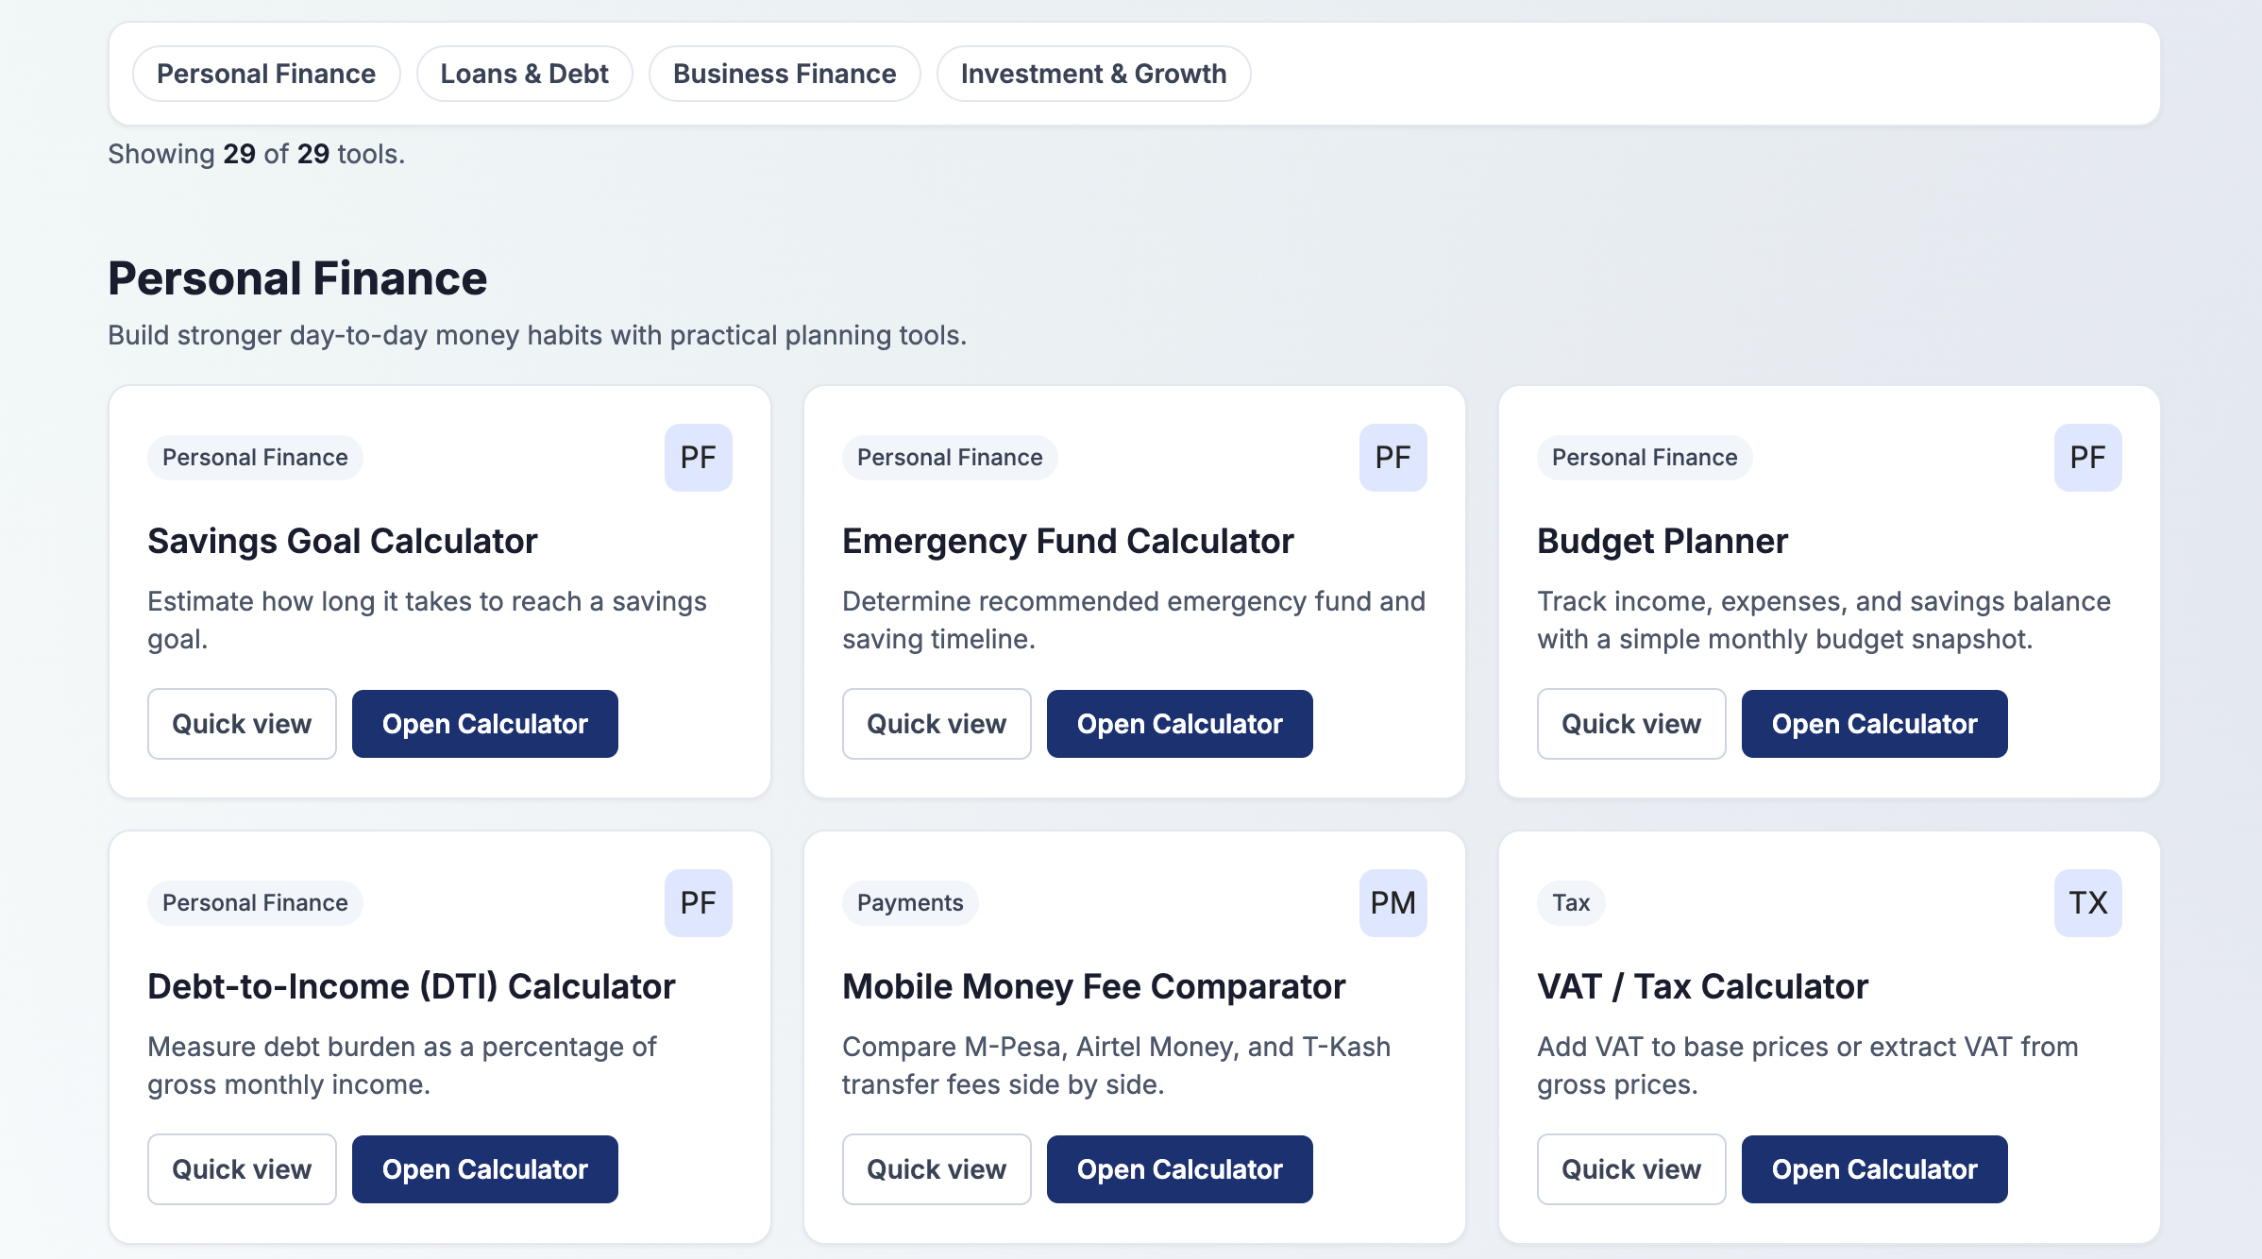Screen dimensions: 2262x1259
Task: Click the Emergency Fund Calculator card title
Action: [x=1068, y=541]
